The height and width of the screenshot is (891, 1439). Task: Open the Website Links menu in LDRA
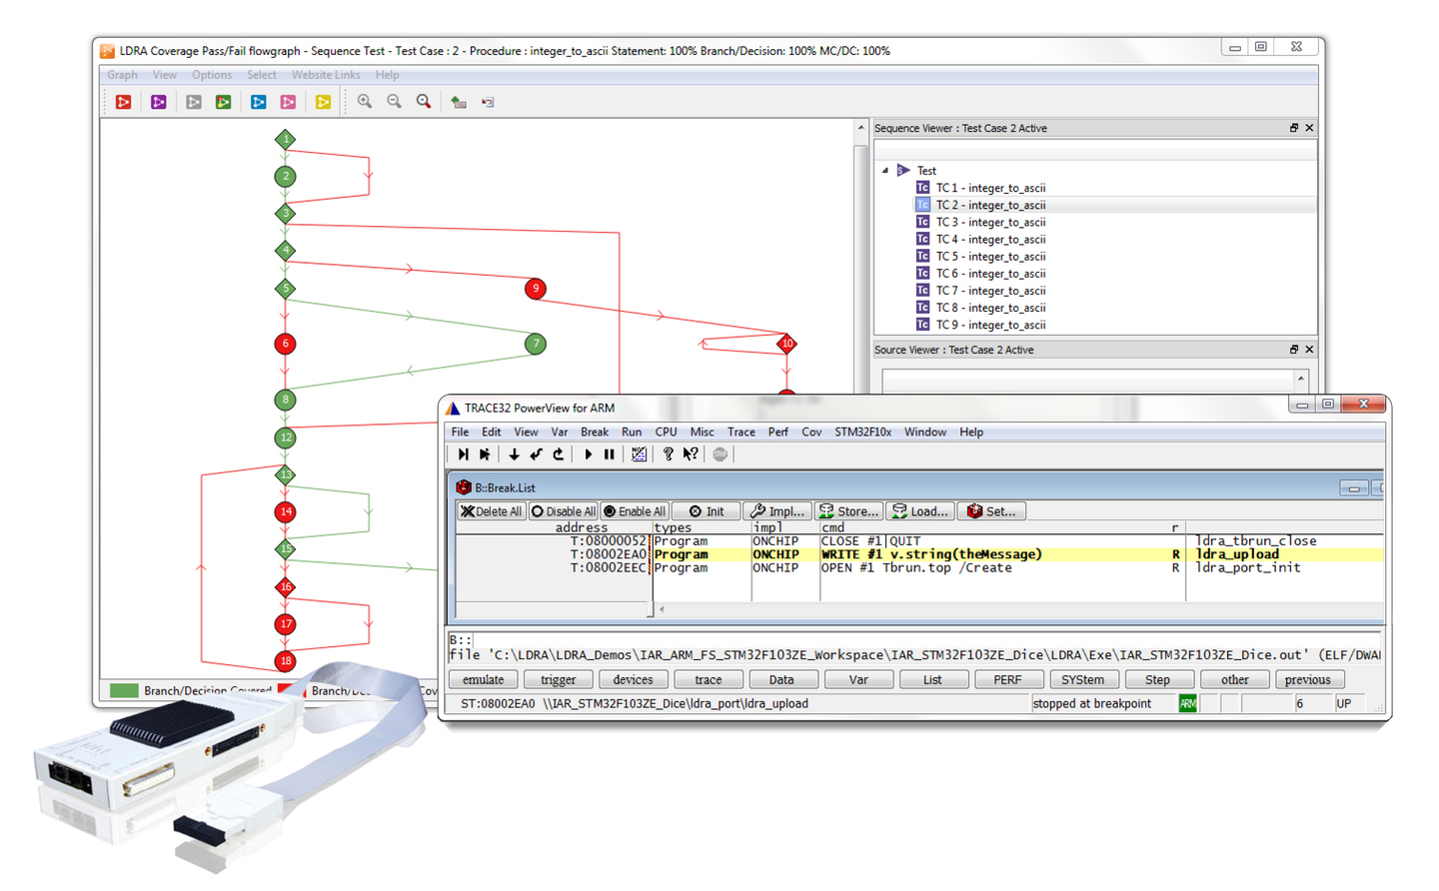(326, 75)
